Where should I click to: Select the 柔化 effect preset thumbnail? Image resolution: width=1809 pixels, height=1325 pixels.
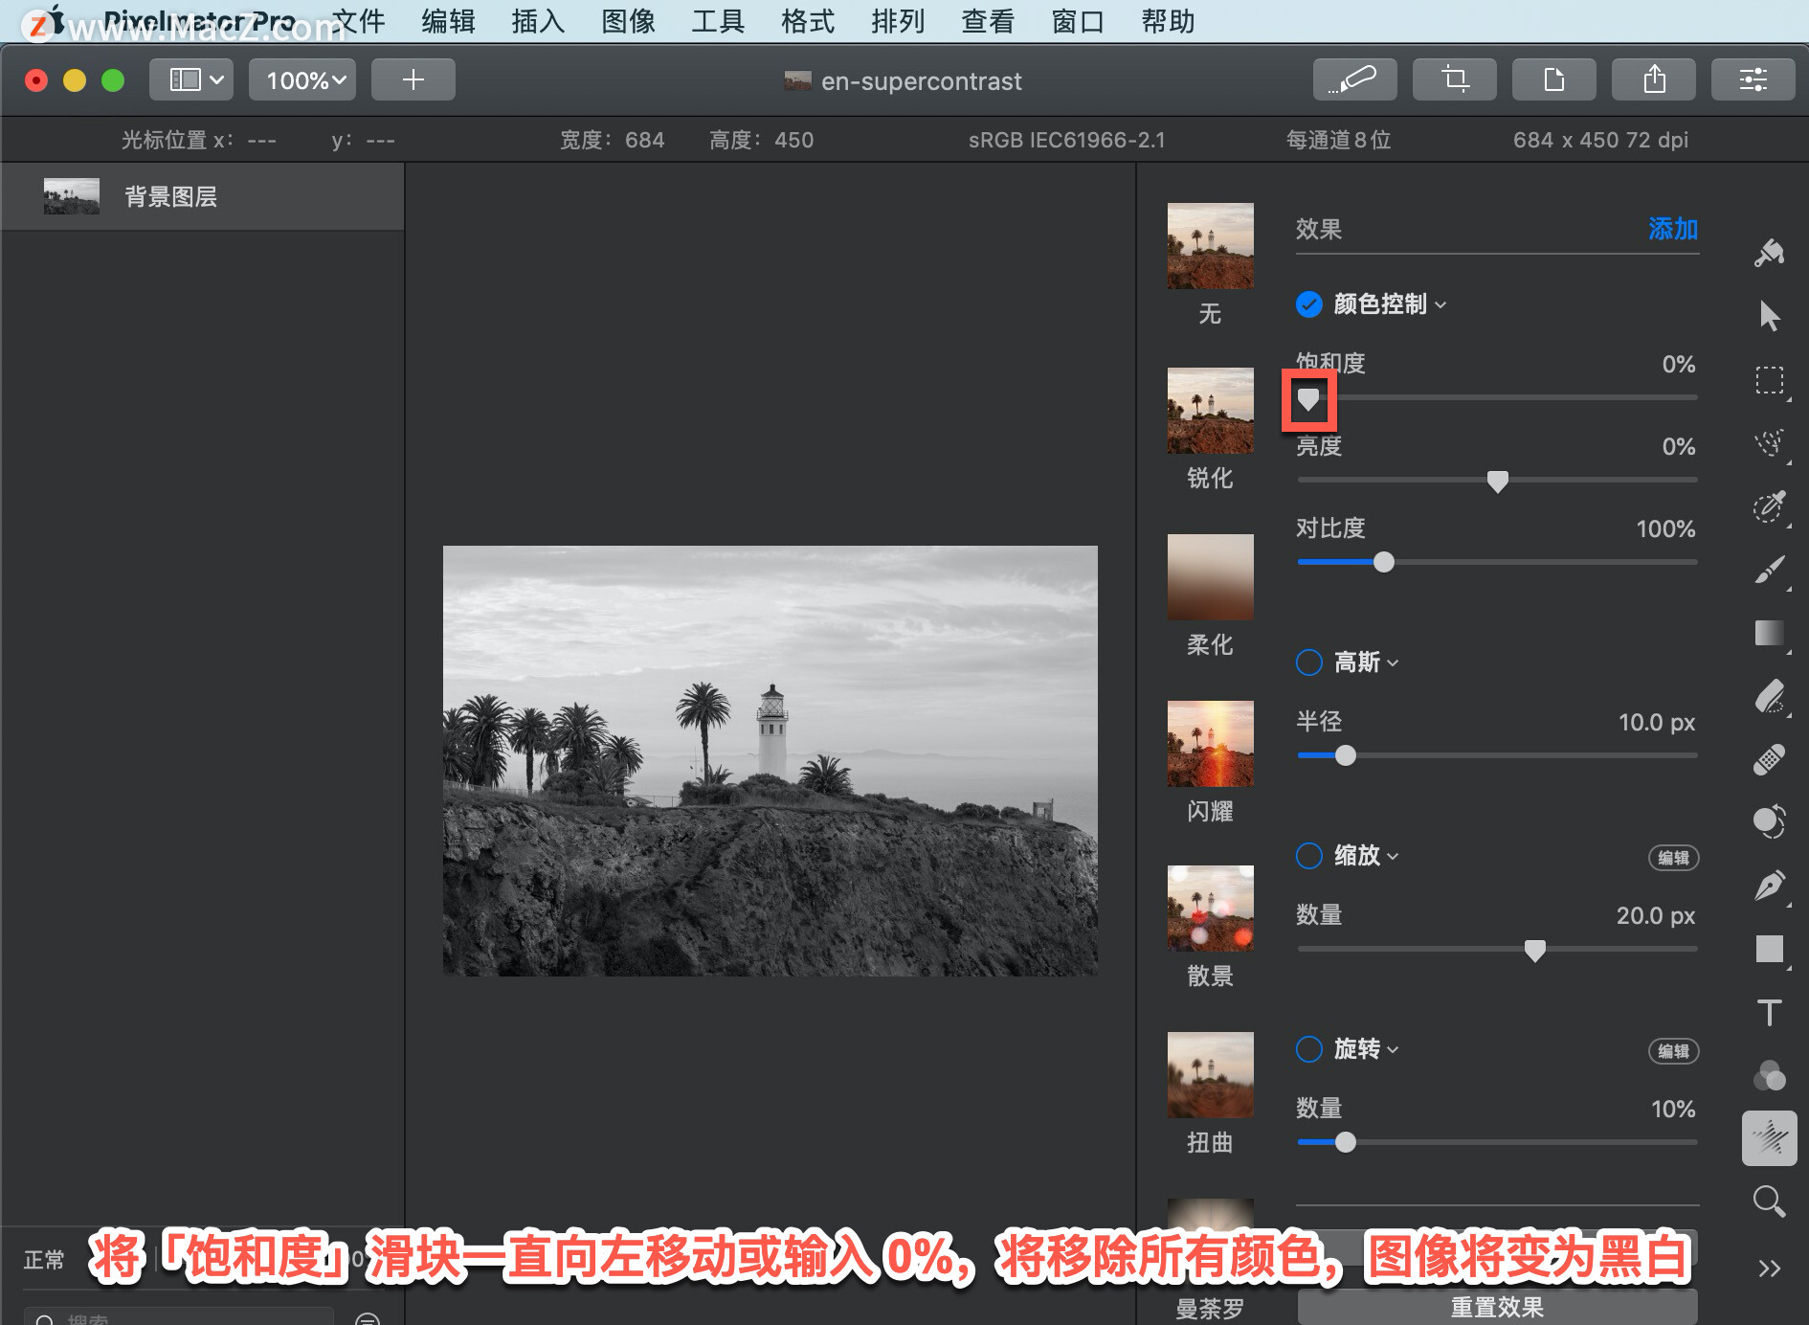click(1210, 577)
